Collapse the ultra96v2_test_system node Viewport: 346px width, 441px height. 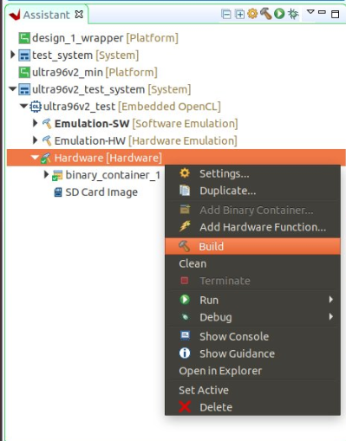12,88
